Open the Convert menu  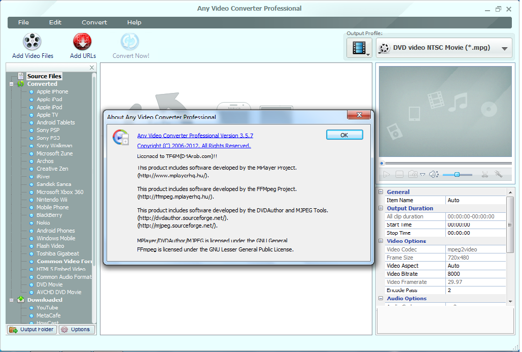point(94,22)
